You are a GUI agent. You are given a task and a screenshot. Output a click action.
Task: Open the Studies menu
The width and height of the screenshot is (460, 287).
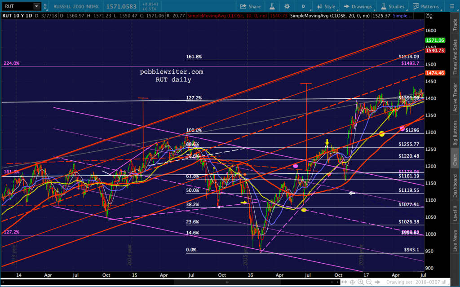[393, 6]
